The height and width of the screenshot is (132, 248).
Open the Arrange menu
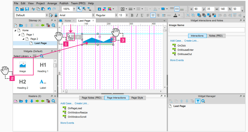click(x=52, y=3)
